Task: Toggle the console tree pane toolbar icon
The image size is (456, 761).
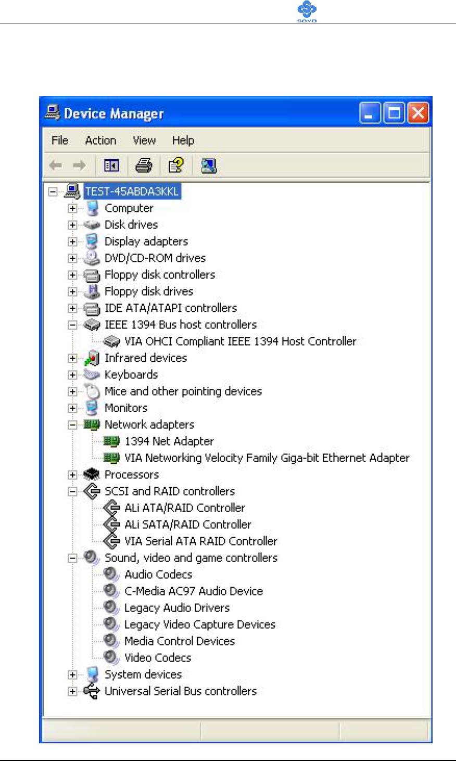Action: click(111, 166)
